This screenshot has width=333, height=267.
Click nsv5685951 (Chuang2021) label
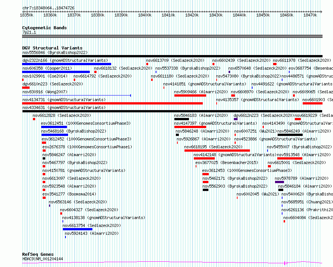(x=307, y=202)
